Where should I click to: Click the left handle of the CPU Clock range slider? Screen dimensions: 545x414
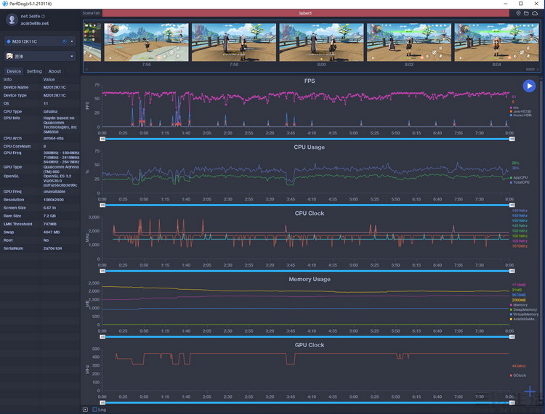[x=102, y=271]
